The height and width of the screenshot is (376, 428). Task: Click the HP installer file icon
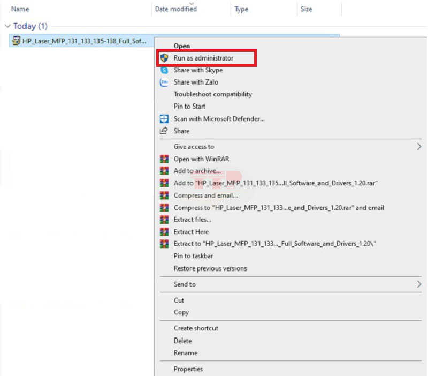click(16, 41)
